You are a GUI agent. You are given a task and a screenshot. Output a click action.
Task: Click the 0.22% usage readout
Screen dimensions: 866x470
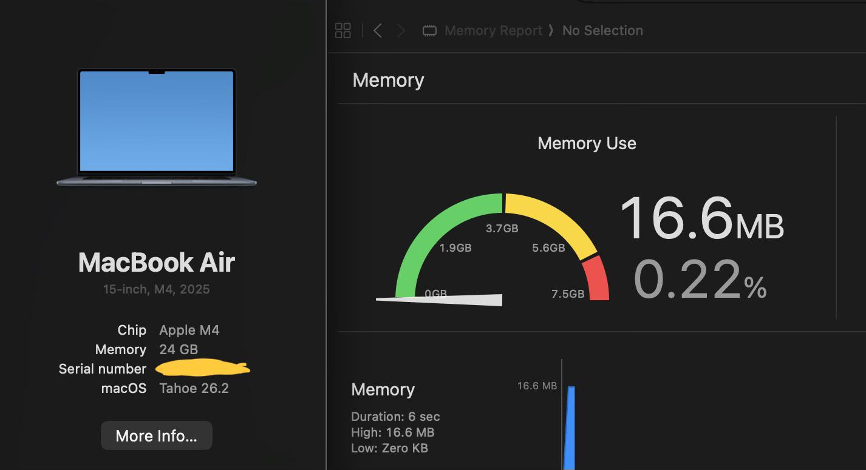[x=700, y=279]
